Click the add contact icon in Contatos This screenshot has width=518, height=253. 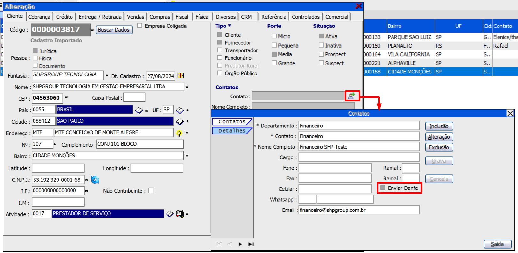(x=352, y=96)
